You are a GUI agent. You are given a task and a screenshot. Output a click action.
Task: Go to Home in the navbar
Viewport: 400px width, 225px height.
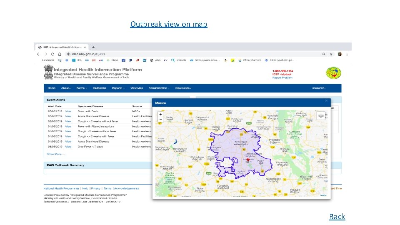(52, 88)
